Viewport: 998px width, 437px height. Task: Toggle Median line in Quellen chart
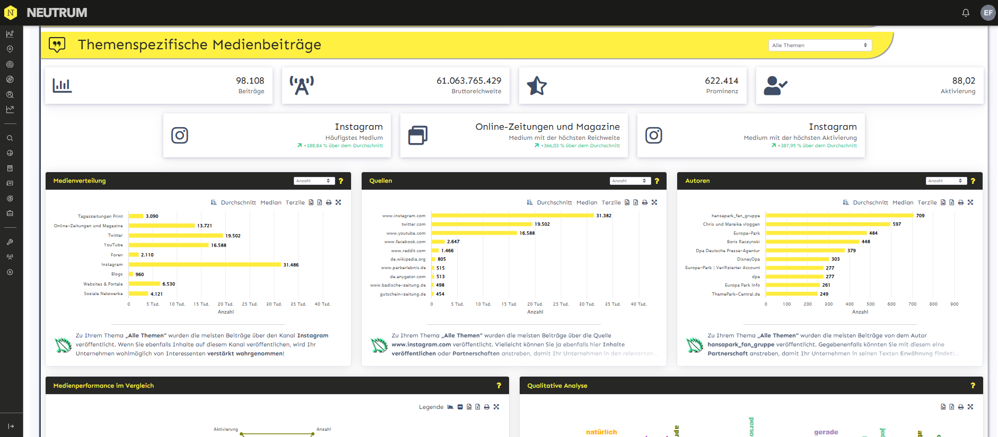pyautogui.click(x=586, y=202)
